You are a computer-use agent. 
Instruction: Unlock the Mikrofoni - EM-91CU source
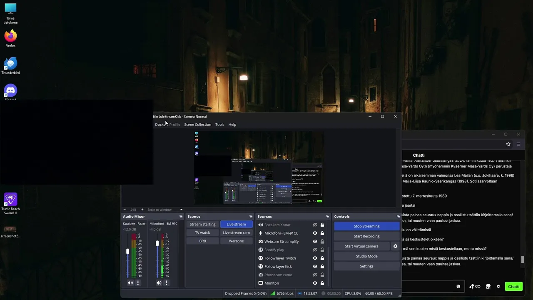coord(322,233)
